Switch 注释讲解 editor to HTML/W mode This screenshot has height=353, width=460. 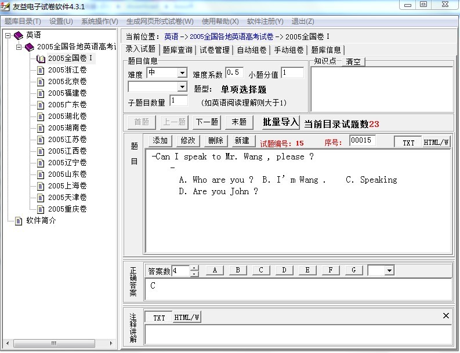coord(187,318)
